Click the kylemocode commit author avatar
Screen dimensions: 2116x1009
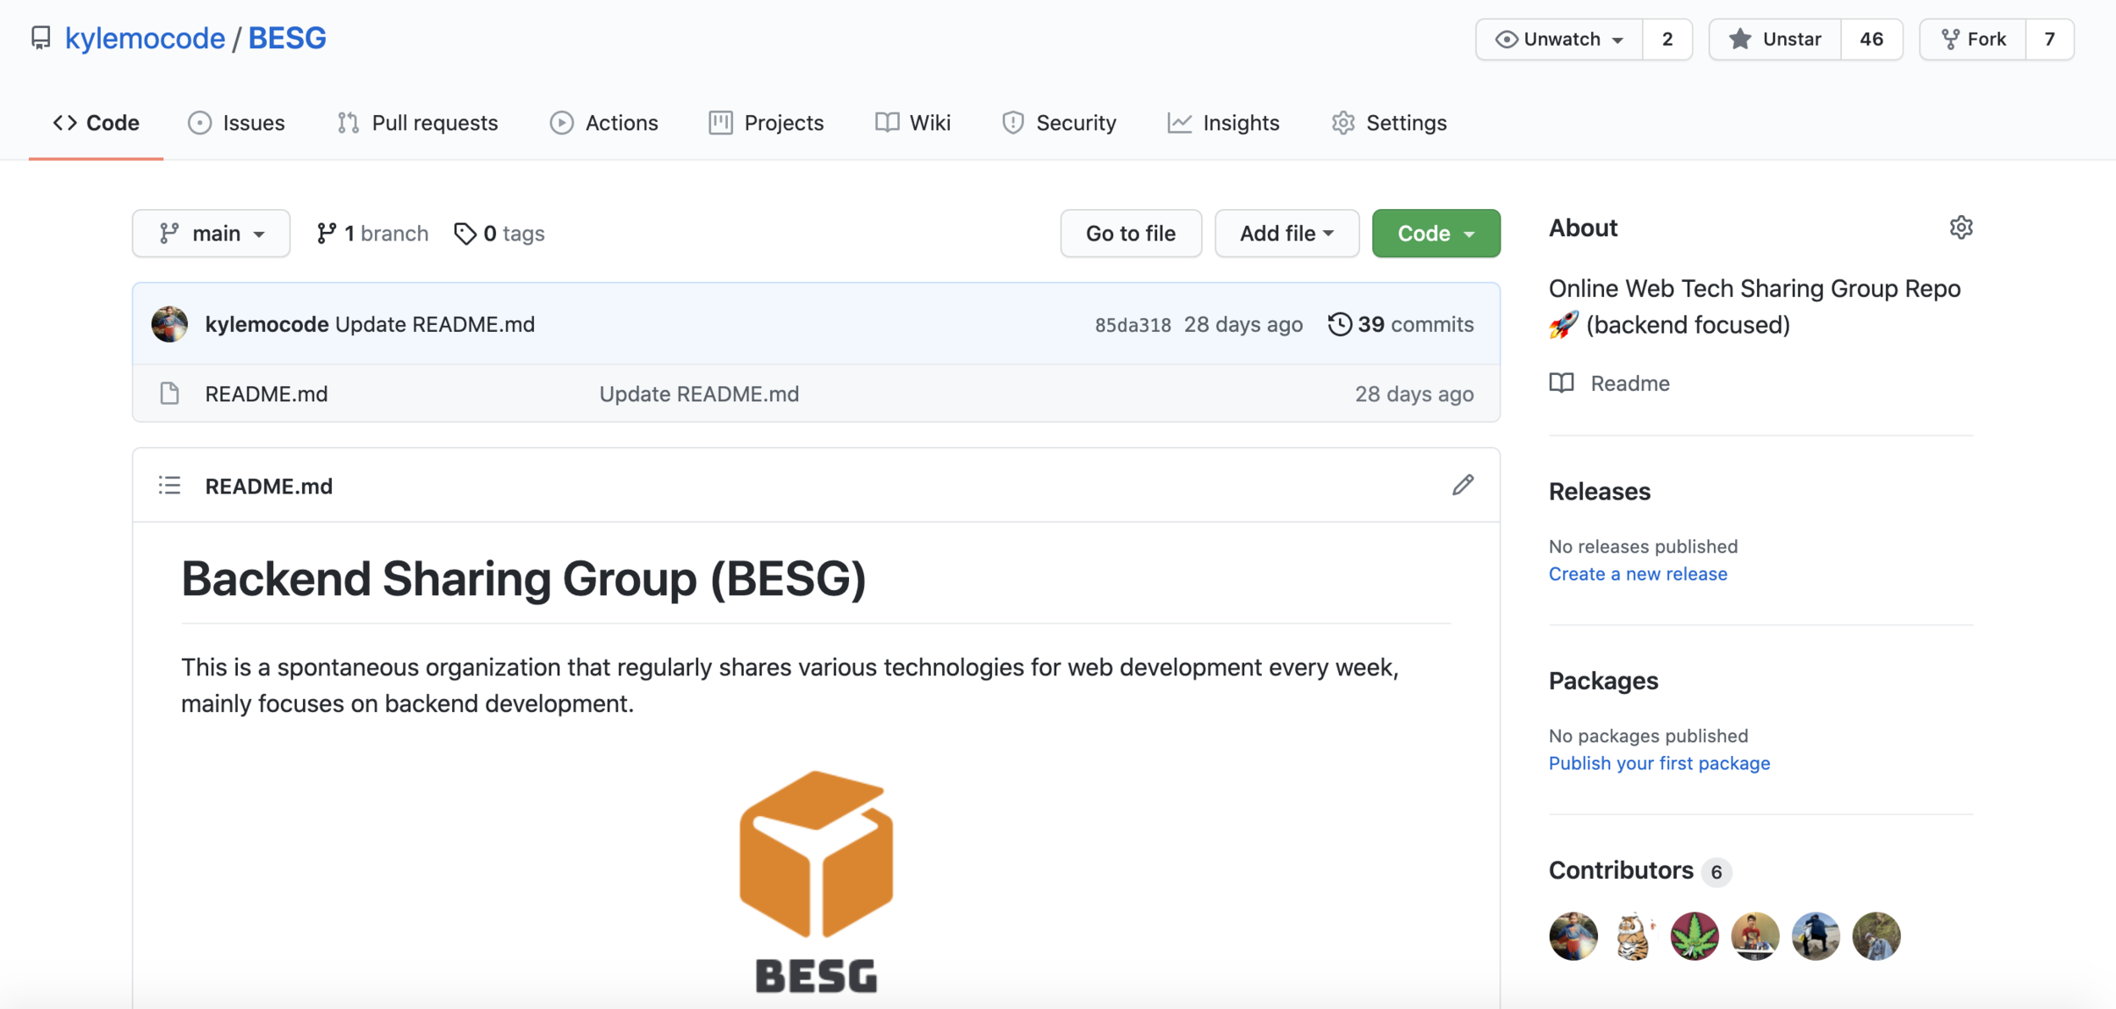click(169, 324)
